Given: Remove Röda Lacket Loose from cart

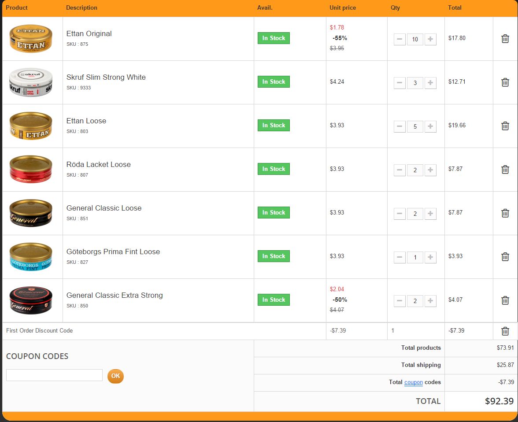Looking at the screenshot, I should click(x=505, y=170).
